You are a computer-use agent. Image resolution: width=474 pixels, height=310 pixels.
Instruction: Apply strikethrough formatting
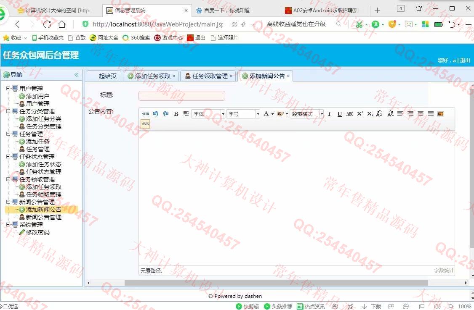click(350, 114)
